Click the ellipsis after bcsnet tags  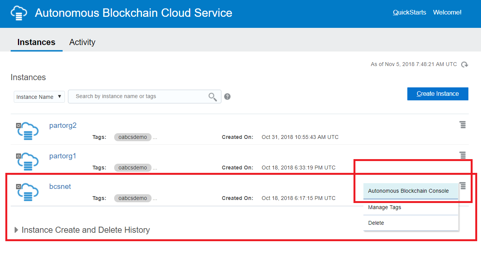tap(155, 198)
